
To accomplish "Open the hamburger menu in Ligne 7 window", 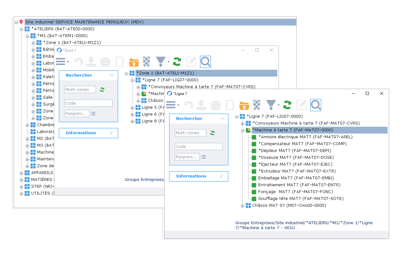I will (x=171, y=105).
